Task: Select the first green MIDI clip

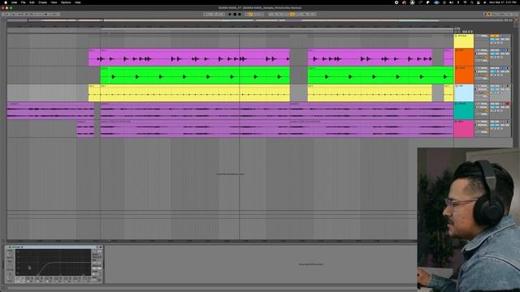Action: [195, 75]
